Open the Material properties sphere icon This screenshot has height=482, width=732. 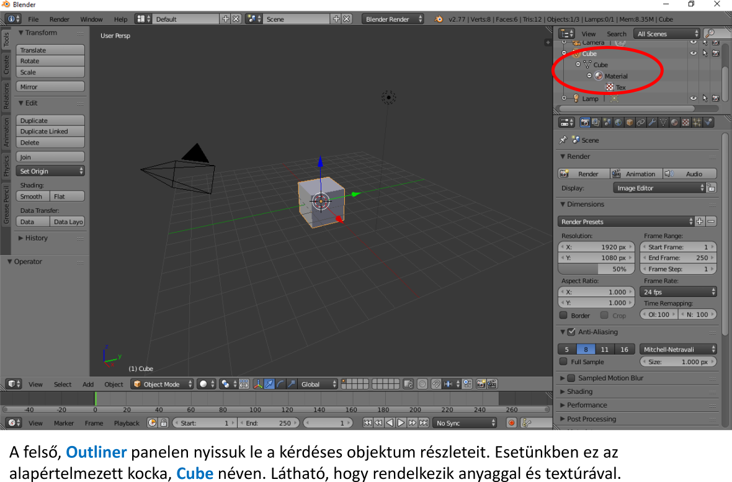pyautogui.click(x=674, y=122)
